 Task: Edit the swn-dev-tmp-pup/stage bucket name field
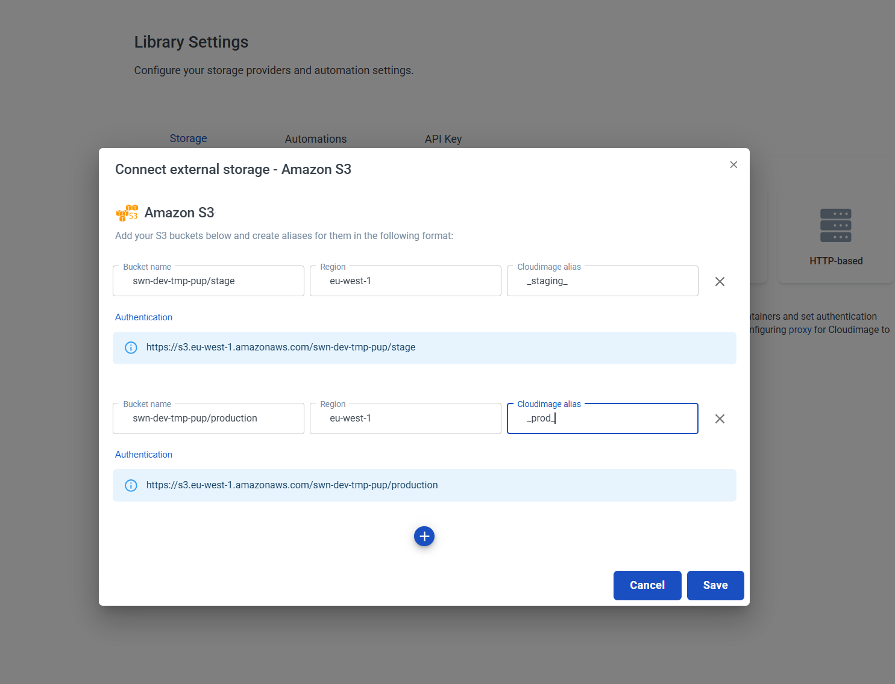pyautogui.click(x=208, y=281)
